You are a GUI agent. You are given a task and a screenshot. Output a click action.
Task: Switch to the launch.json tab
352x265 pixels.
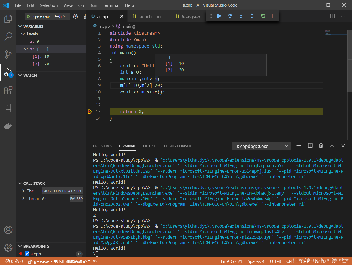(149, 16)
